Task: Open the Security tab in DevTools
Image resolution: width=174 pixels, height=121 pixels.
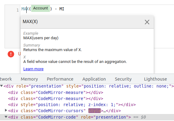Action: click(123, 79)
